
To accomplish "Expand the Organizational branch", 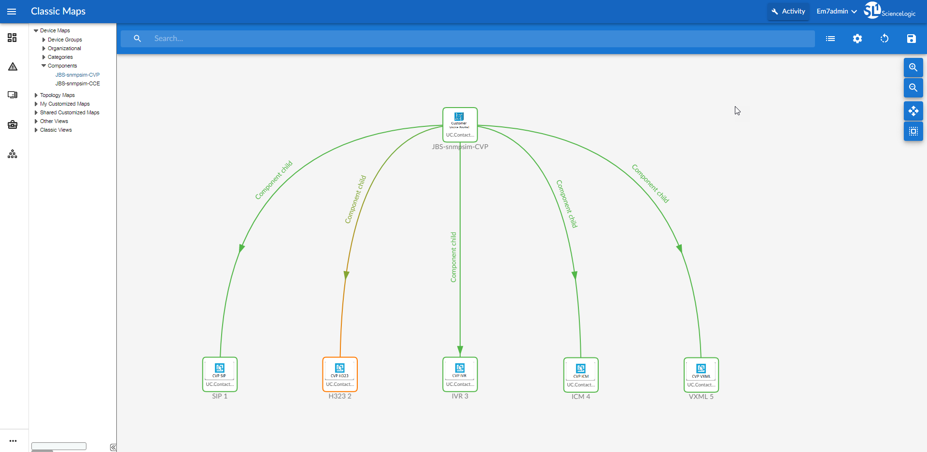I will pos(44,48).
